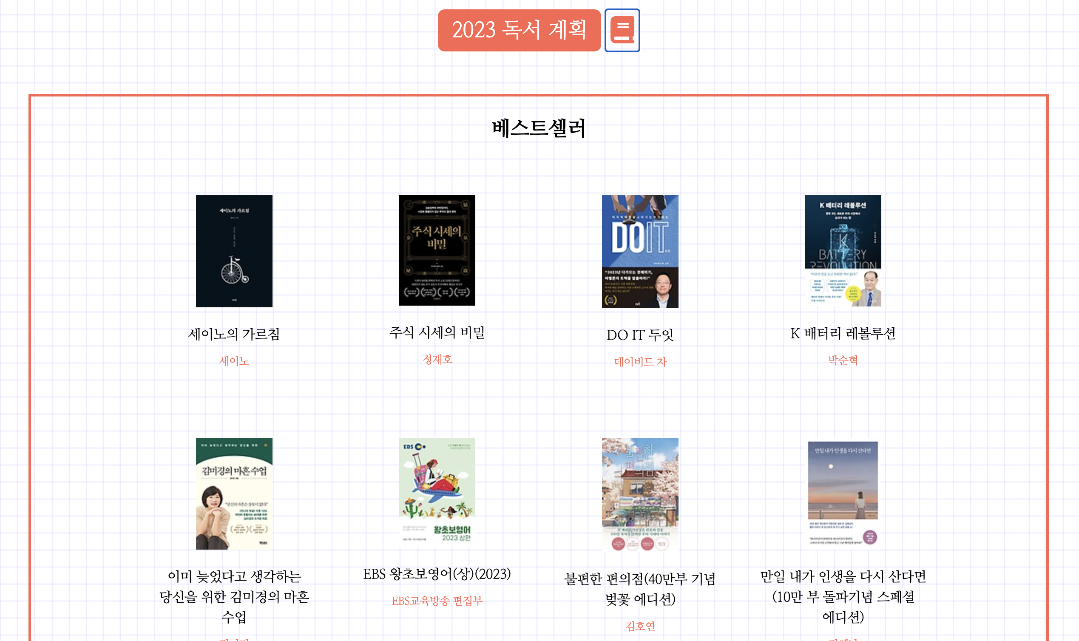Open author link 정재호
The width and height of the screenshot is (1079, 641).
coord(437,359)
